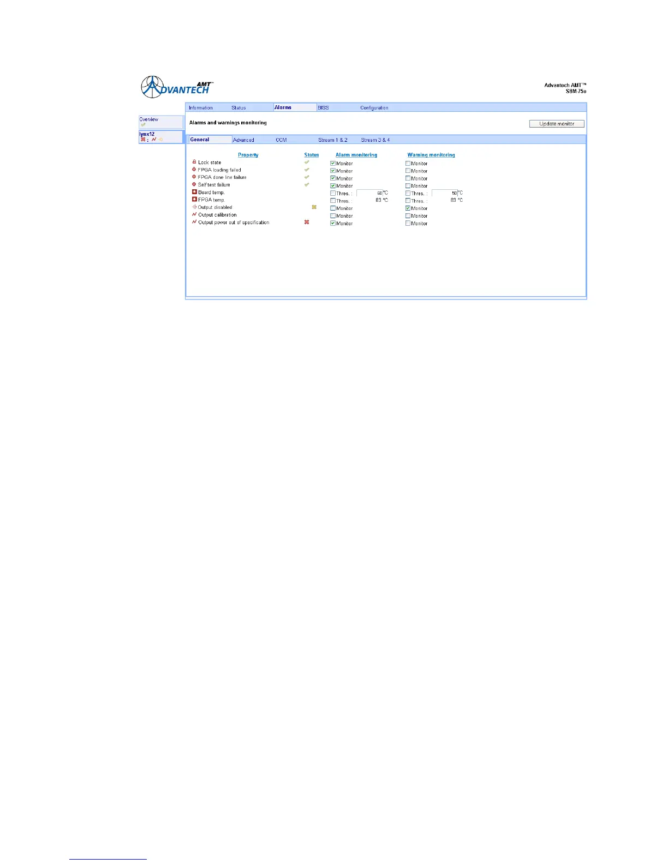
Task: Click the FPGA loading failed icon
Action: [x=194, y=170]
